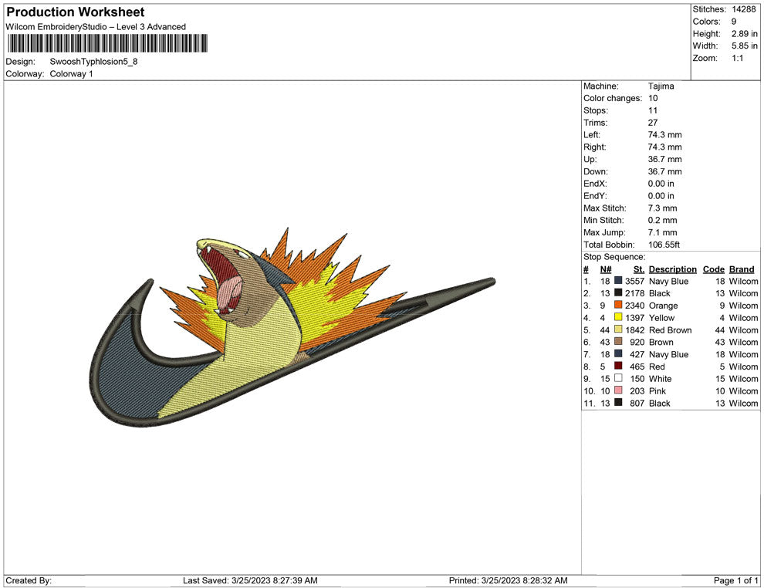Click the Stop Sequence label
The width and height of the screenshot is (764, 588).
click(x=614, y=257)
